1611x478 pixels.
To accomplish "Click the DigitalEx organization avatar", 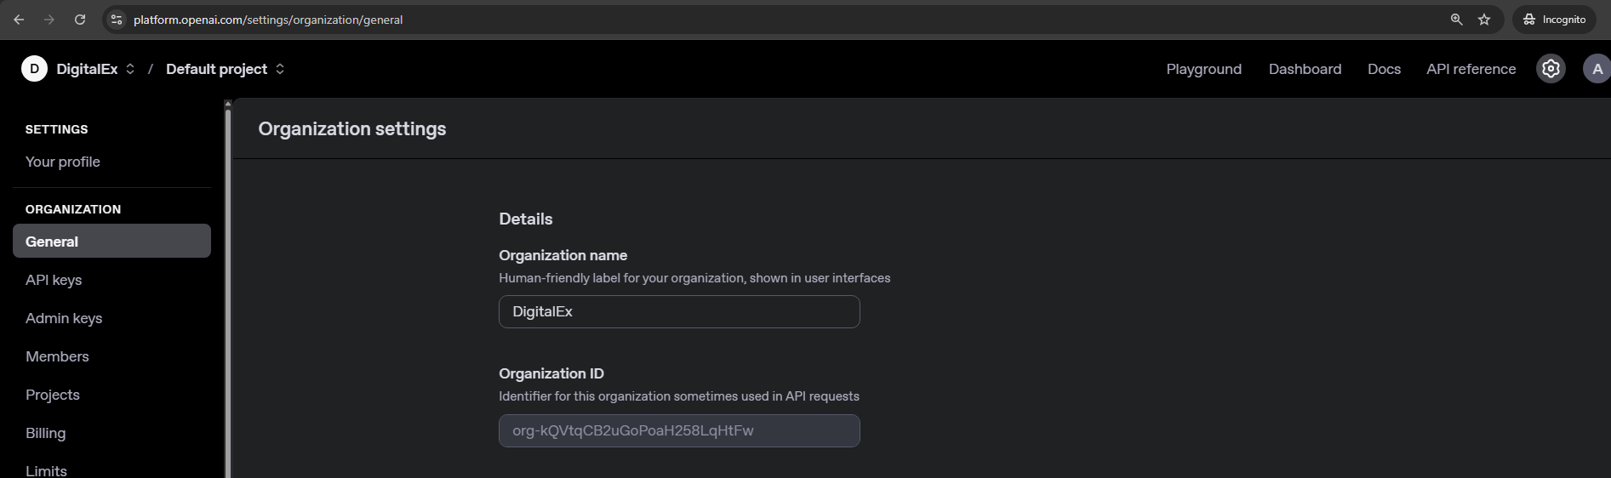I will [34, 69].
